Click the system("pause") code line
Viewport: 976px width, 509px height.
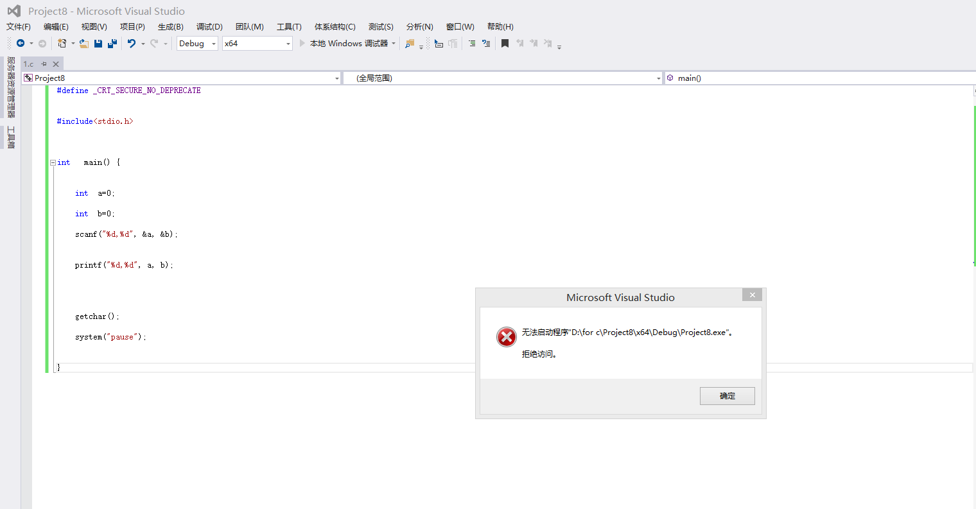110,337
